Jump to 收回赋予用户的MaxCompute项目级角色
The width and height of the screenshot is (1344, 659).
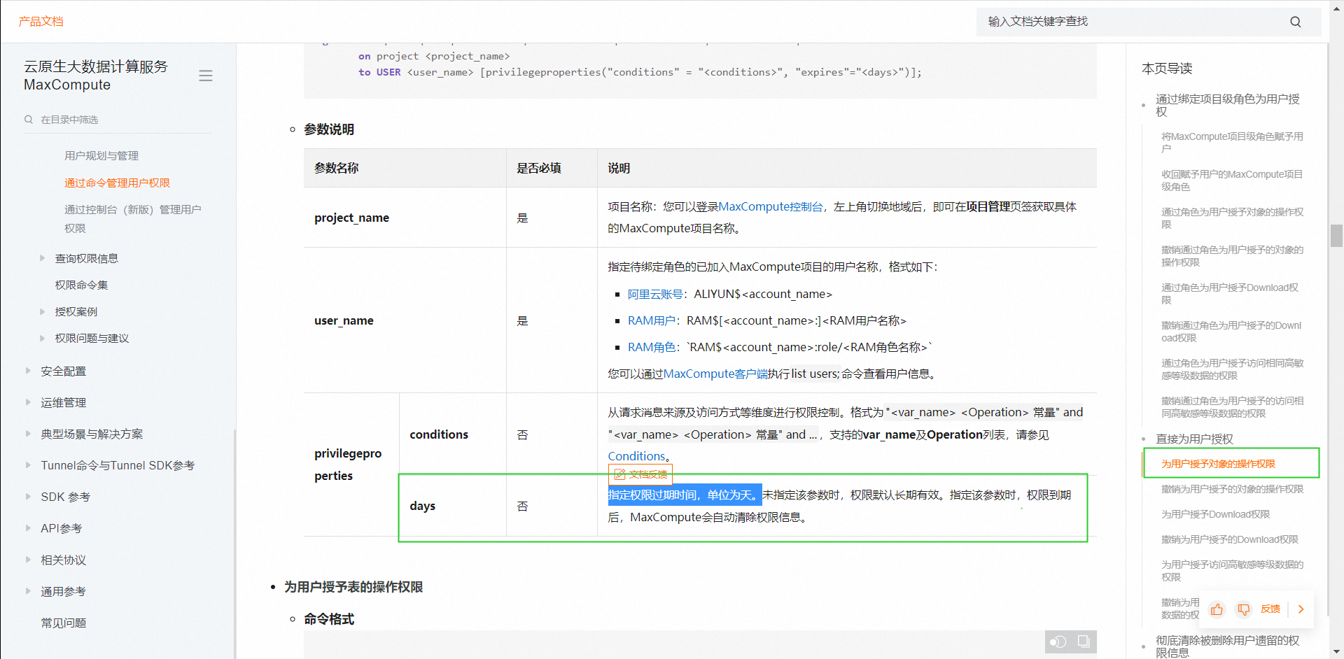pos(1232,180)
